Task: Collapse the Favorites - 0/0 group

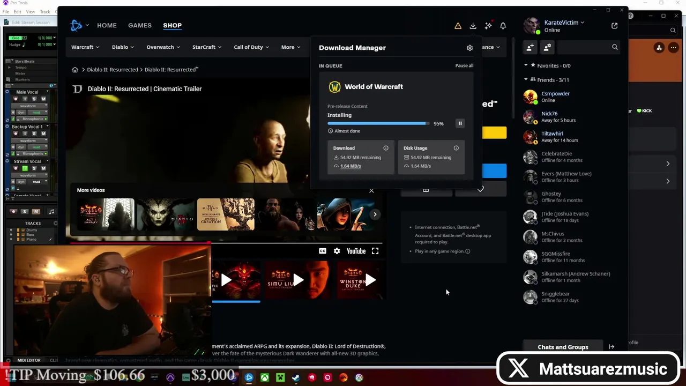Action: click(526, 65)
